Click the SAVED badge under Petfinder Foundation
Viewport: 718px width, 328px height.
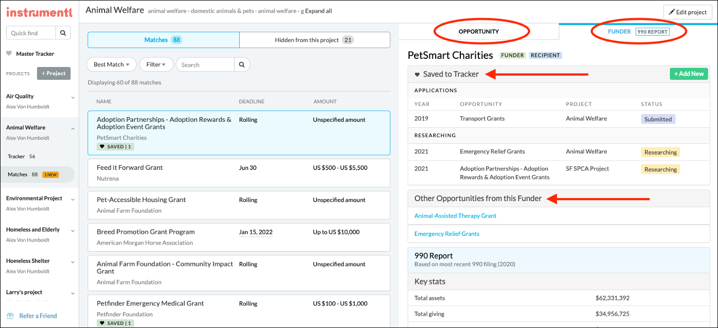pyautogui.click(x=115, y=323)
